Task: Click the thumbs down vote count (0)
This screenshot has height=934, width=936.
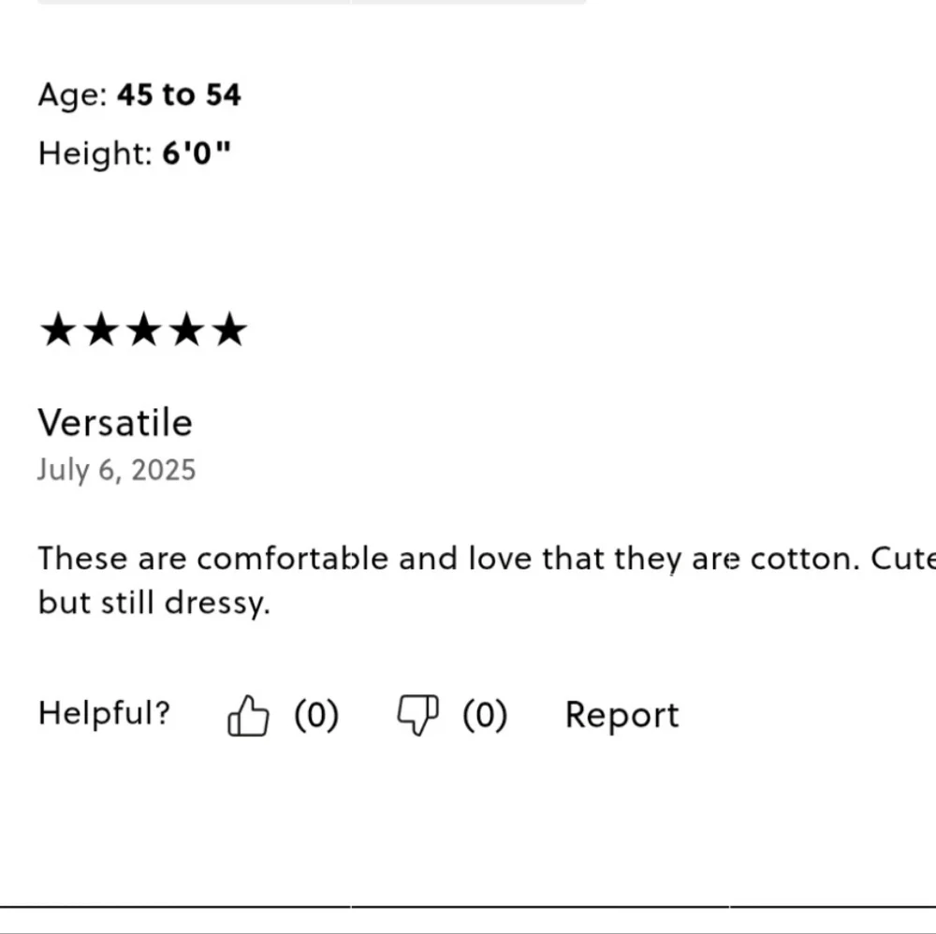Action: click(485, 715)
